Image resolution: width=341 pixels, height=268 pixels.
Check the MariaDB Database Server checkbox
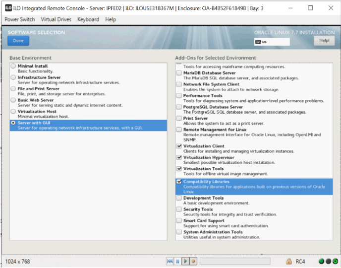(x=179, y=73)
